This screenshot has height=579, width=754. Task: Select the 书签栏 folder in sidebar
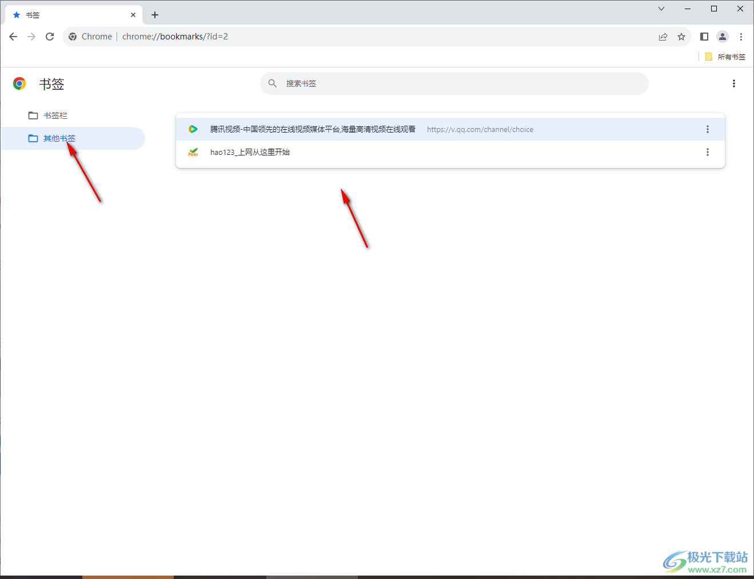pyautogui.click(x=73, y=115)
